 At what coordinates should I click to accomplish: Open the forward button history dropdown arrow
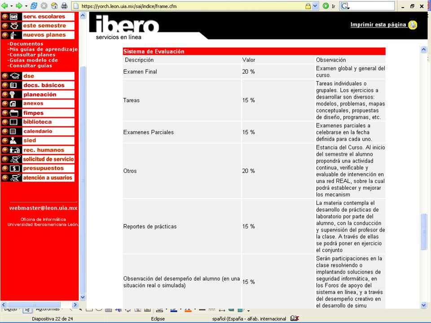click(26, 6)
